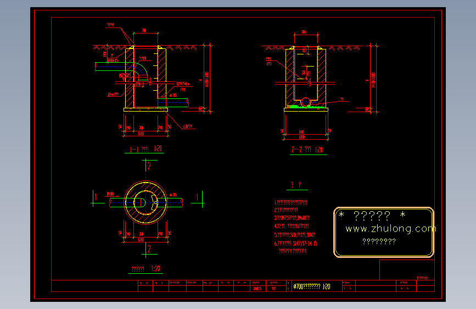The height and width of the screenshot is (309, 476).
Task: Select the "1280" dimension under the 1--1 section
Action: pos(141,134)
